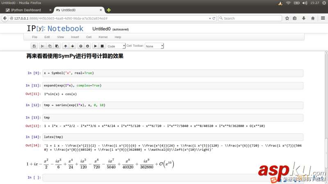Select cell In [13] containing tmp
Image resolution: width=328 pixels, height=184 pixels.
point(173,118)
